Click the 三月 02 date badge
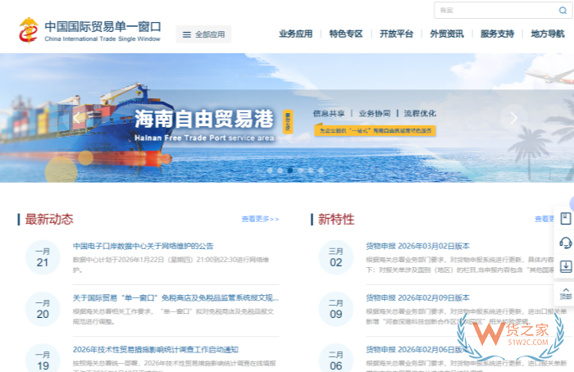 [x=336, y=257]
